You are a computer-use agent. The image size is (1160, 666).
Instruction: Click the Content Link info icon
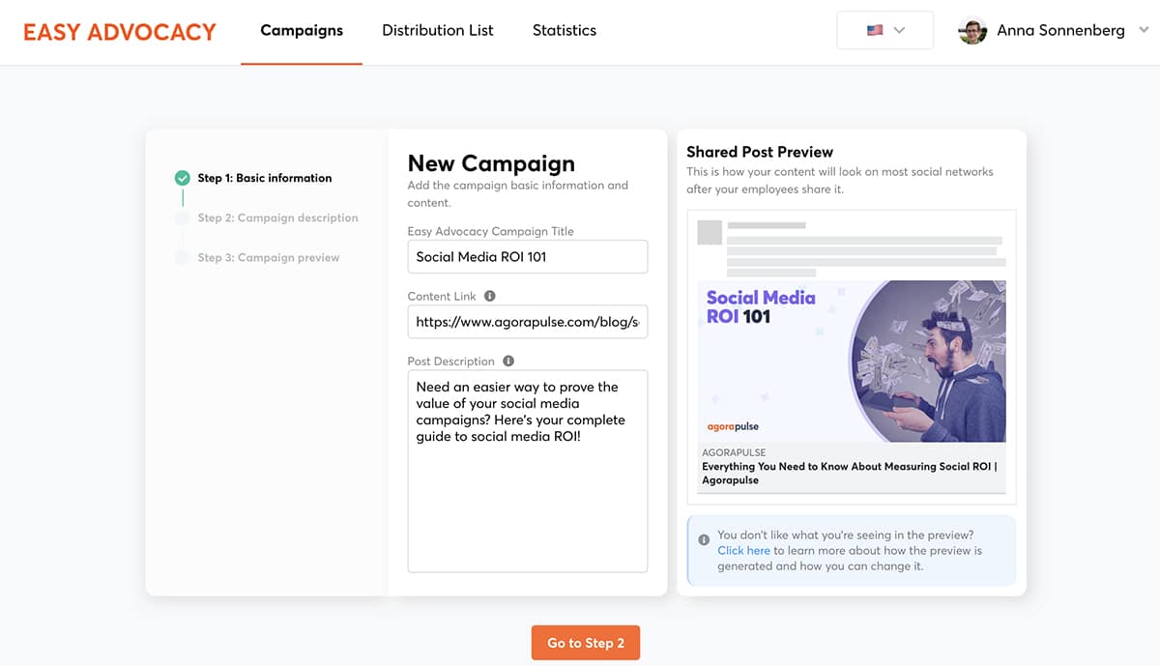[489, 296]
